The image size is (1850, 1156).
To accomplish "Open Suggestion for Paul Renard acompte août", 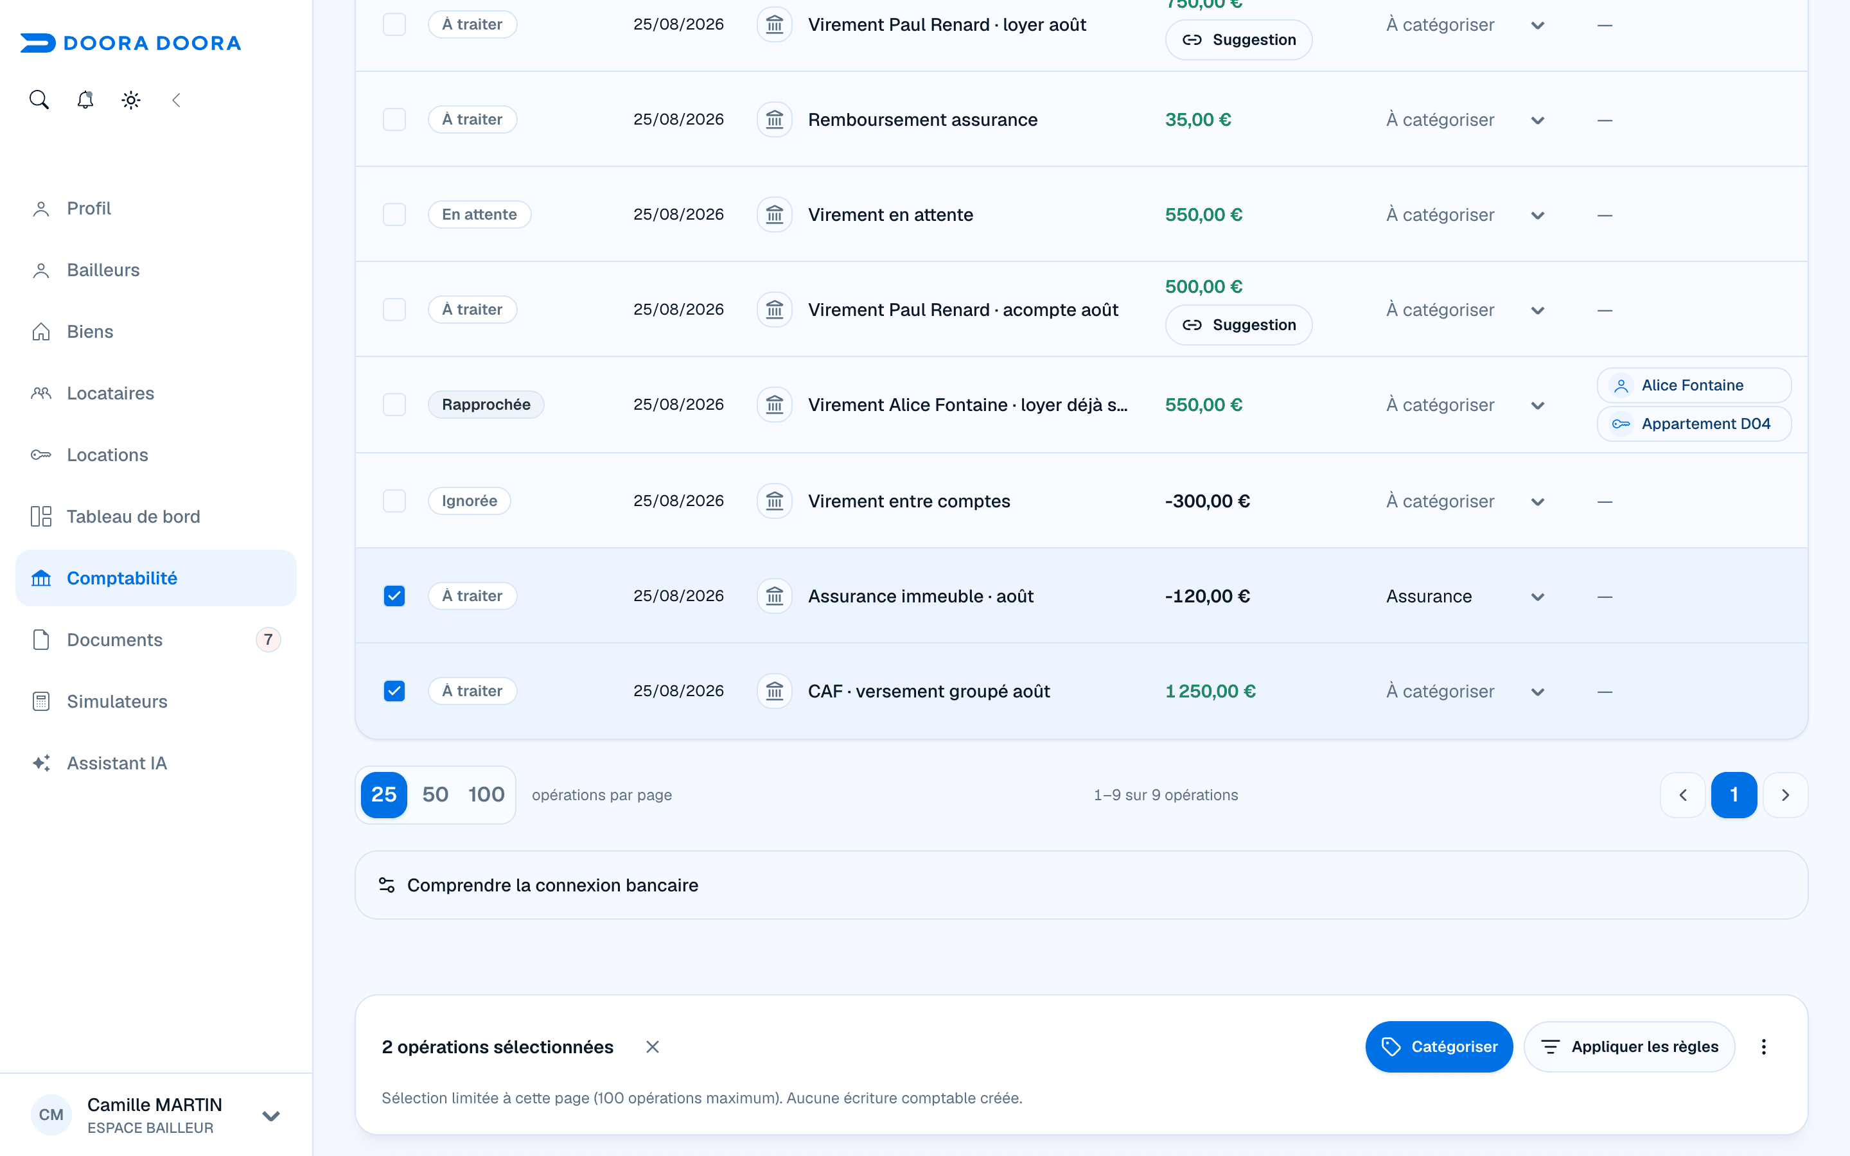I will (1238, 325).
